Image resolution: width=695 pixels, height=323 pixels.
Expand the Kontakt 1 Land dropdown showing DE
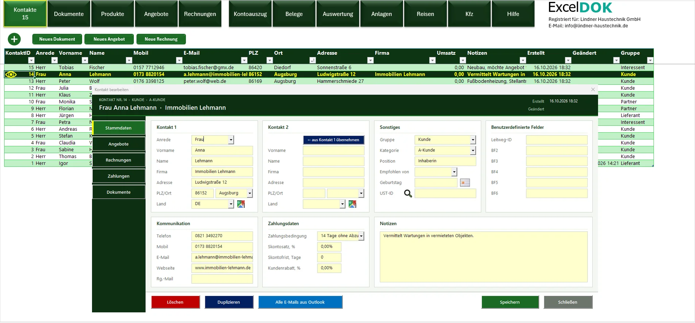pyautogui.click(x=231, y=204)
